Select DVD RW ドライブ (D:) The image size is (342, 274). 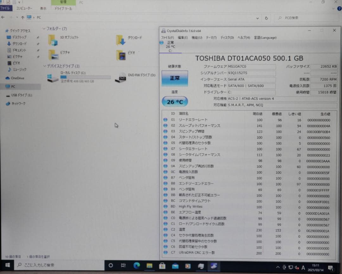coord(135,77)
